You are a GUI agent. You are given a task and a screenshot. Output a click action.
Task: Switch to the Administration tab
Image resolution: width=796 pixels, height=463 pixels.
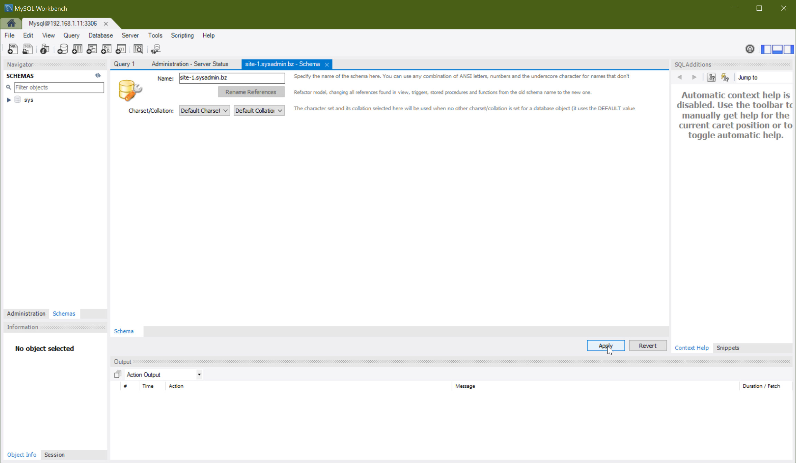(x=26, y=313)
